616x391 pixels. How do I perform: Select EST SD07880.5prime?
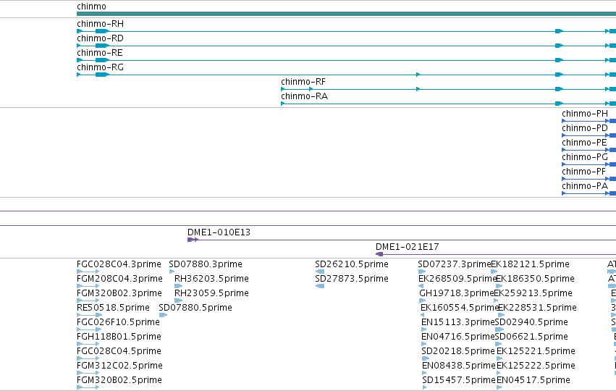[195, 308]
